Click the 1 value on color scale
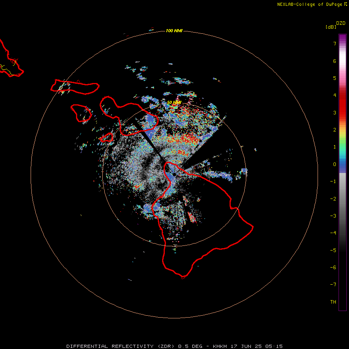Image resolution: width=349 pixels, height=349 pixels. pos(335,147)
